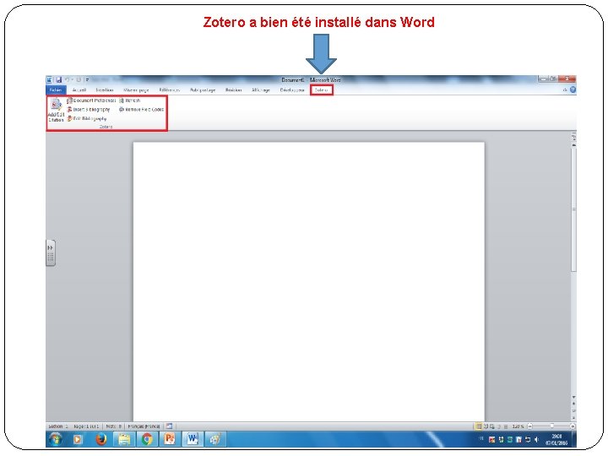Open the Développeur tab
608x456 pixels.
pos(292,90)
